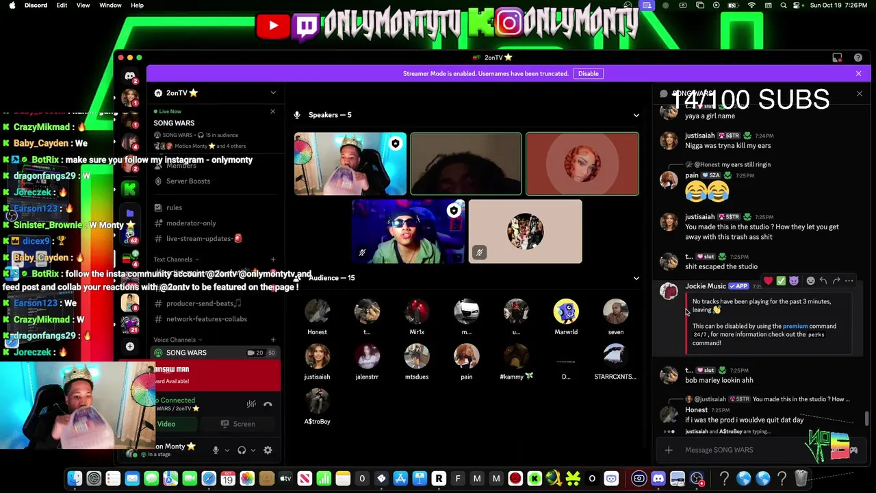Image resolution: width=876 pixels, height=493 pixels.
Task: Deafen using the headphones icon
Action: tap(242, 450)
